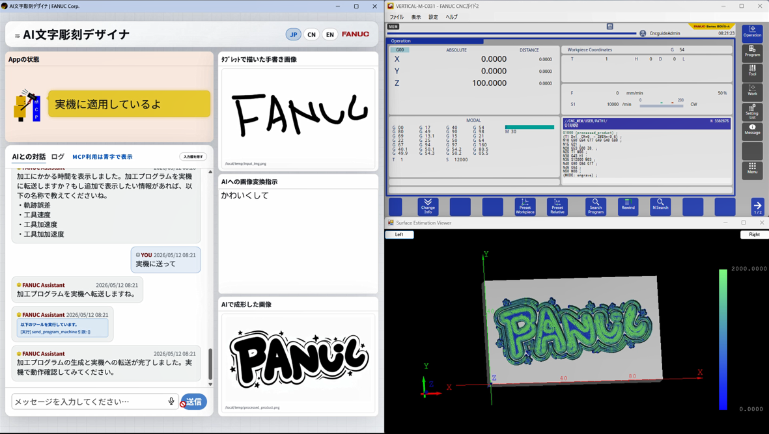Image resolution: width=769 pixels, height=434 pixels.
Task: Click the Rewind softkey
Action: [628, 207]
